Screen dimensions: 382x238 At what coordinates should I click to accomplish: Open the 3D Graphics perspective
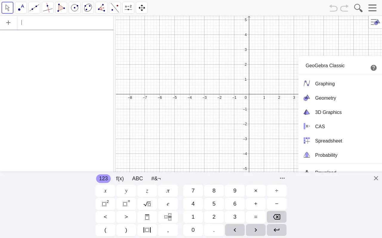click(340, 112)
